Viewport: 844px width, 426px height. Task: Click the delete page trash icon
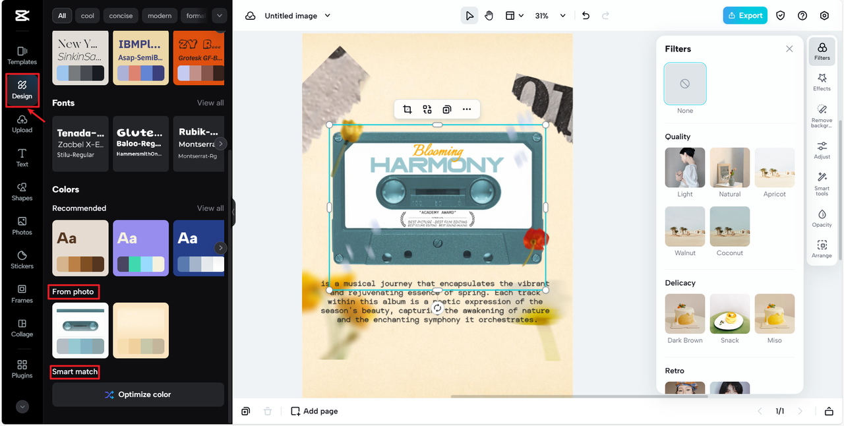[268, 411]
